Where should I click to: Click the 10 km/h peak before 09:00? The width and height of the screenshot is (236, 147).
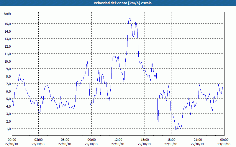[x=87, y=60]
